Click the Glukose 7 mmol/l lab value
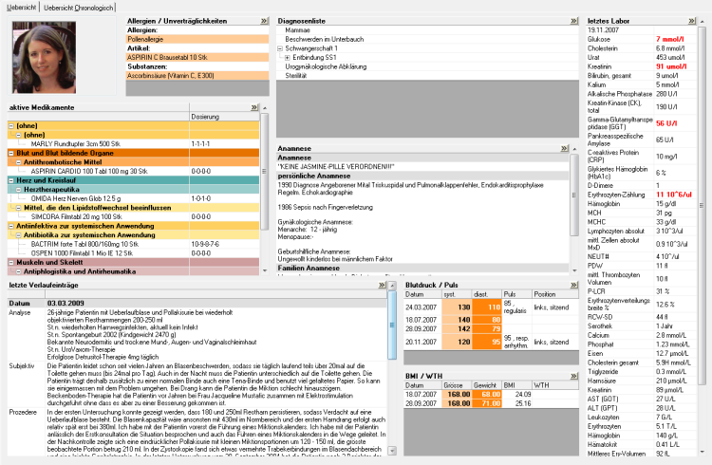 (669, 40)
